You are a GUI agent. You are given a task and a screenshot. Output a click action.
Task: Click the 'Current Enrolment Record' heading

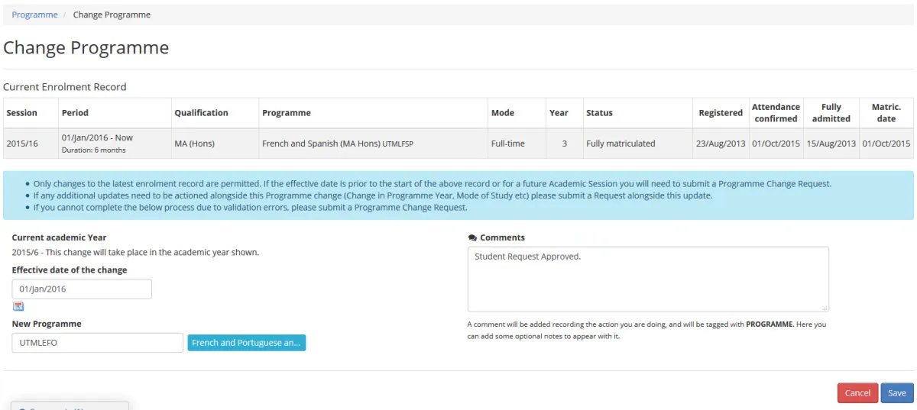(x=65, y=87)
